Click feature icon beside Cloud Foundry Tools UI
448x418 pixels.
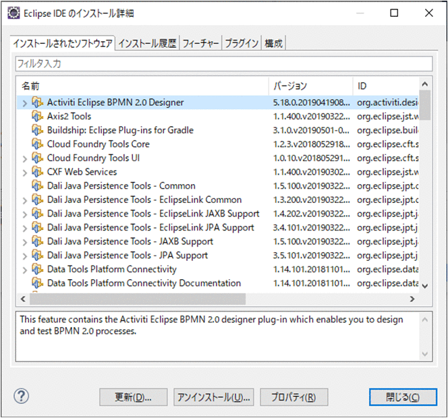(x=37, y=158)
